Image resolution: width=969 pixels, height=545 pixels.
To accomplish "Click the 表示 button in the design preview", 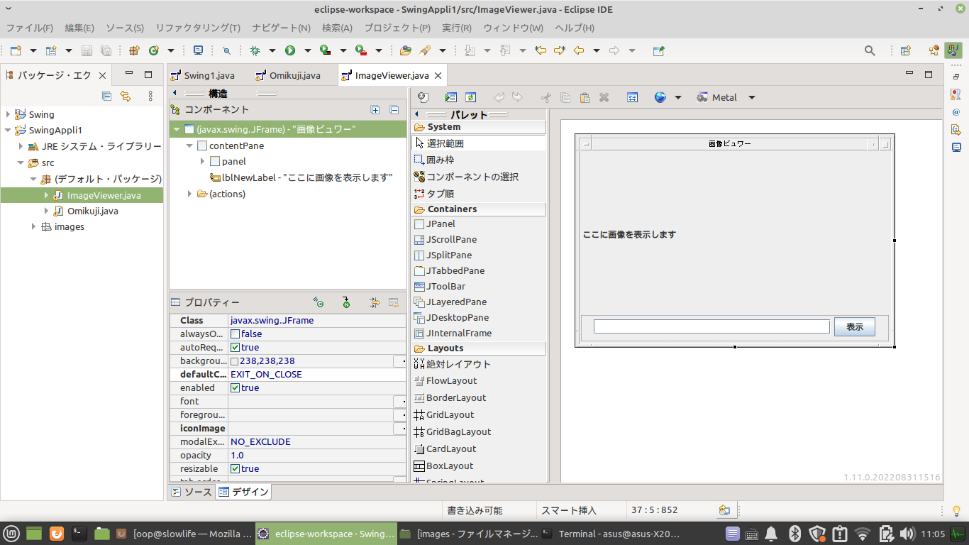I will click(x=854, y=327).
